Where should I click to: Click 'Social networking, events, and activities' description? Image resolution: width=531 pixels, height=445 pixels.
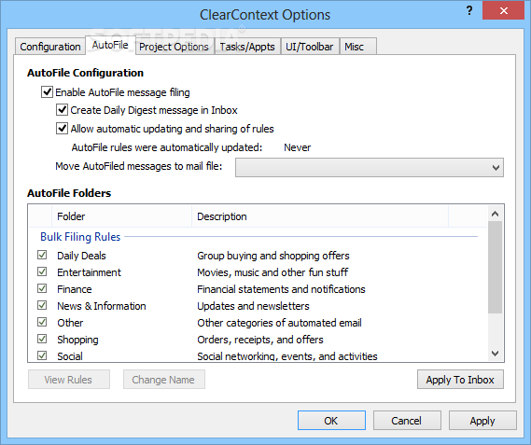pos(287,356)
